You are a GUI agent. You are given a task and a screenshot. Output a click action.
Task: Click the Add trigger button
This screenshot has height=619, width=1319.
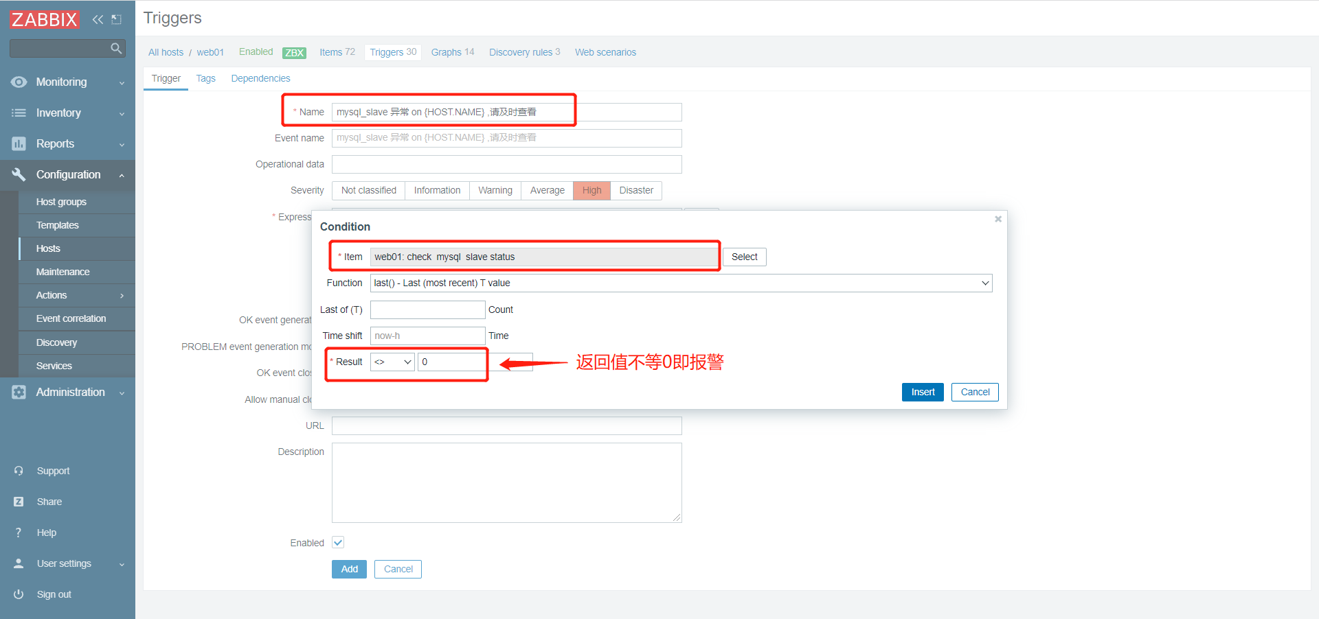(x=349, y=569)
